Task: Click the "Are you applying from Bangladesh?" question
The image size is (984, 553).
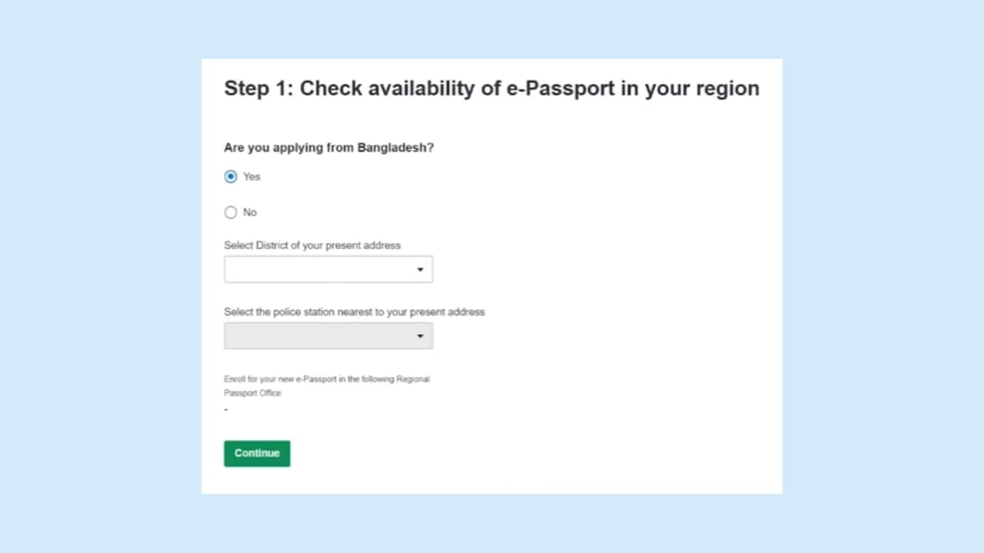Action: pyautogui.click(x=328, y=148)
